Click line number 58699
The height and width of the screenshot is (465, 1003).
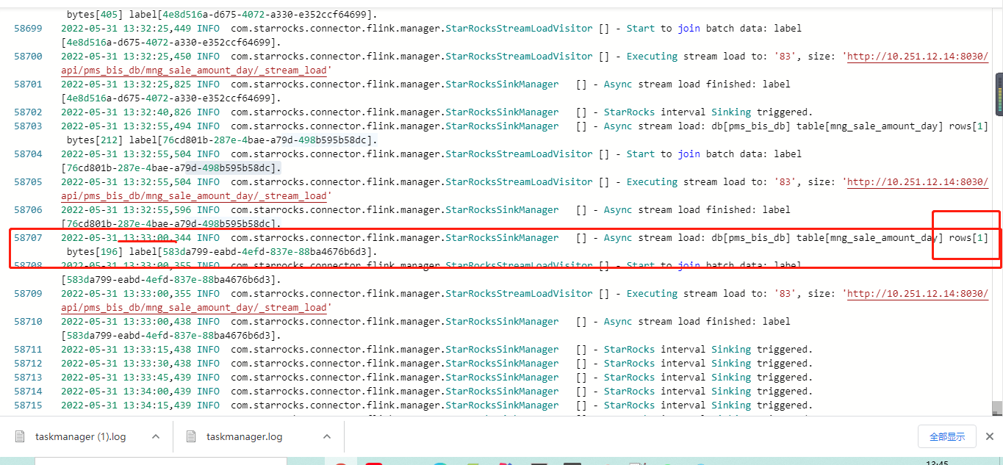point(28,28)
